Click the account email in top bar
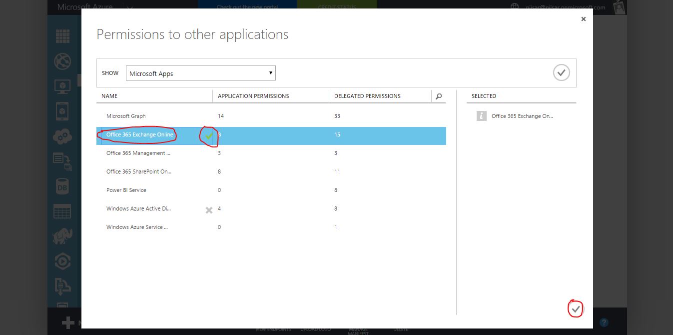Screen dimensions: 673x335 (565, 7)
